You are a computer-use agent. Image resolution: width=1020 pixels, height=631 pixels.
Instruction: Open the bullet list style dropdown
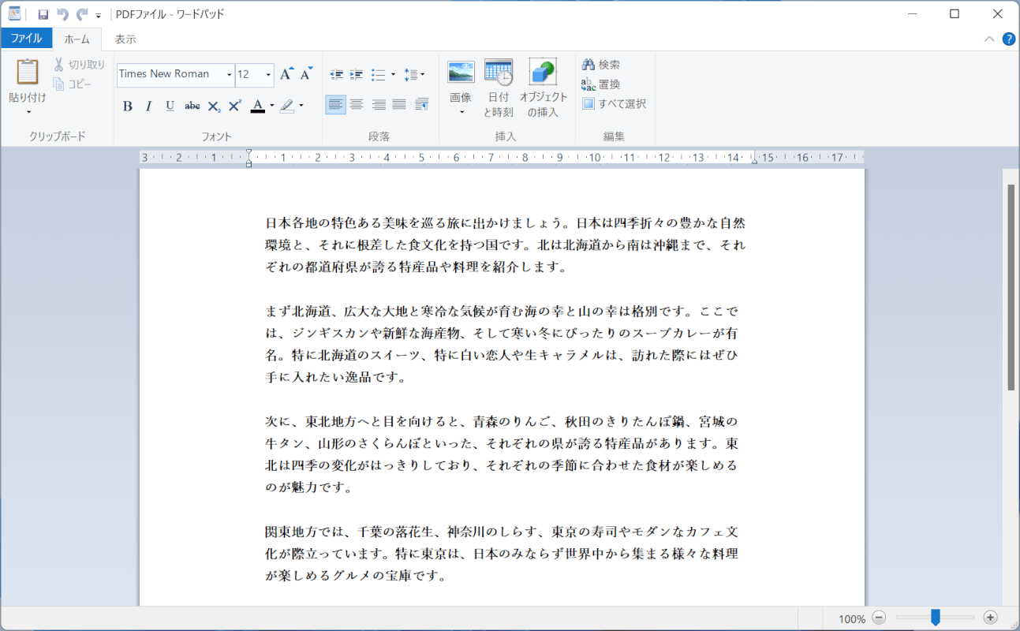coord(393,75)
